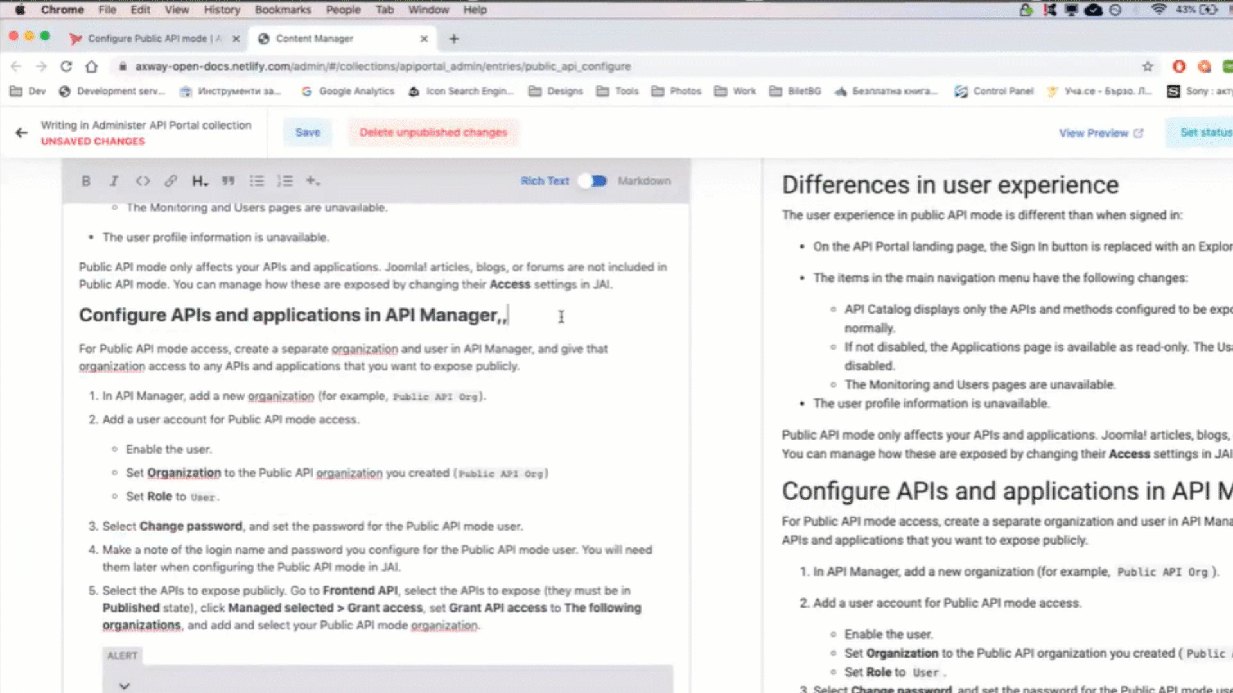Open the Headings dropdown in toolbar
Viewport: 1233px width, 693px height.
[200, 181]
